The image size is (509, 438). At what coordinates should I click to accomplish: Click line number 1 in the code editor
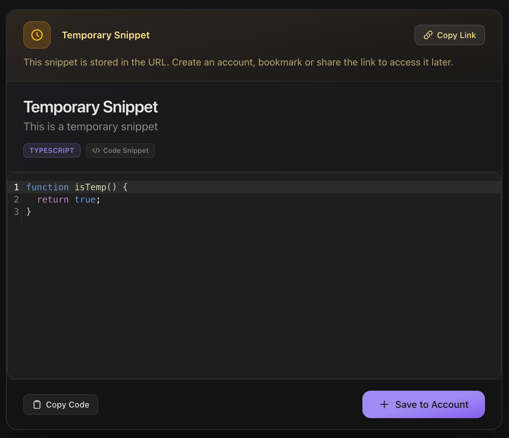(x=16, y=187)
